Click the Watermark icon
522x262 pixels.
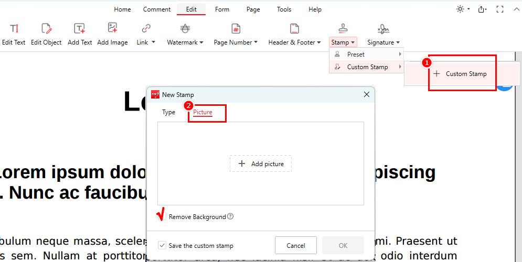point(185,29)
